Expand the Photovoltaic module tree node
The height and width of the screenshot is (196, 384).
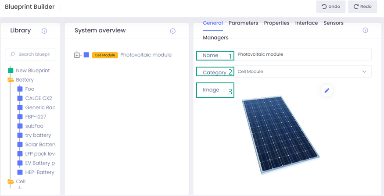tap(77, 55)
